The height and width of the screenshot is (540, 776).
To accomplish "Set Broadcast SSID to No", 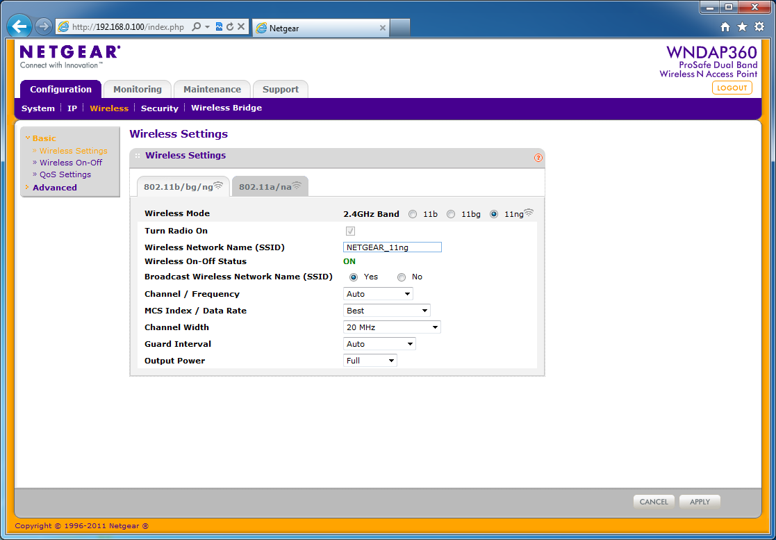I will coord(402,277).
